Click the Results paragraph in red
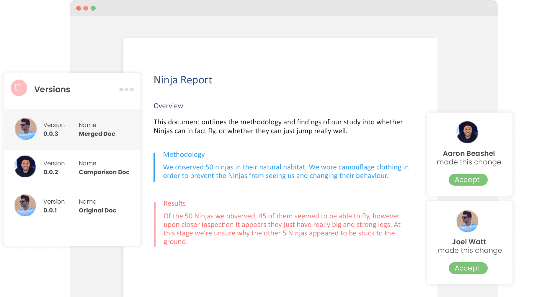 click(x=282, y=229)
